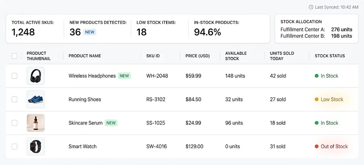Screen dimensions: 364x165
Task: Tick the select-all checkbox in table header
Action: pyautogui.click(x=15, y=56)
